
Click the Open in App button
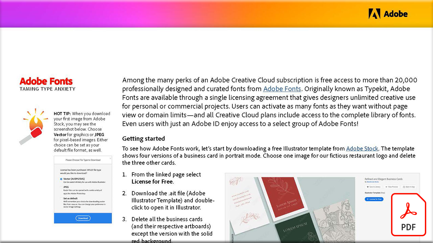[409, 187]
